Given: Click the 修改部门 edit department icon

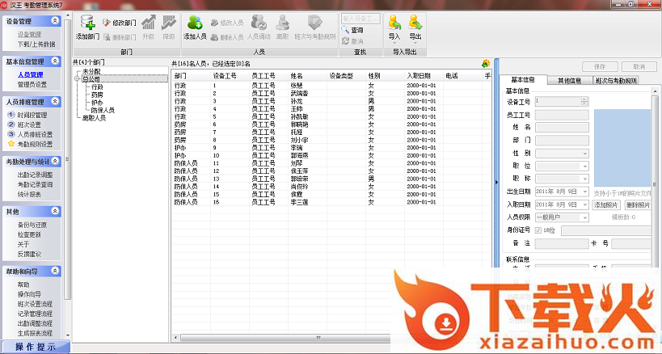Looking at the screenshot, I should point(106,23).
